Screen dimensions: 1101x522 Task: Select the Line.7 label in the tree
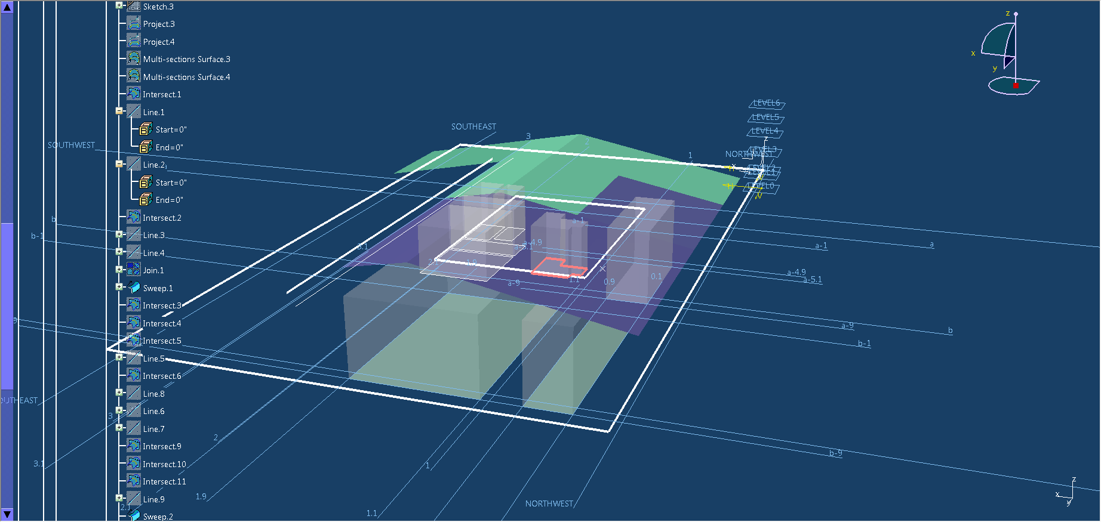click(x=153, y=429)
